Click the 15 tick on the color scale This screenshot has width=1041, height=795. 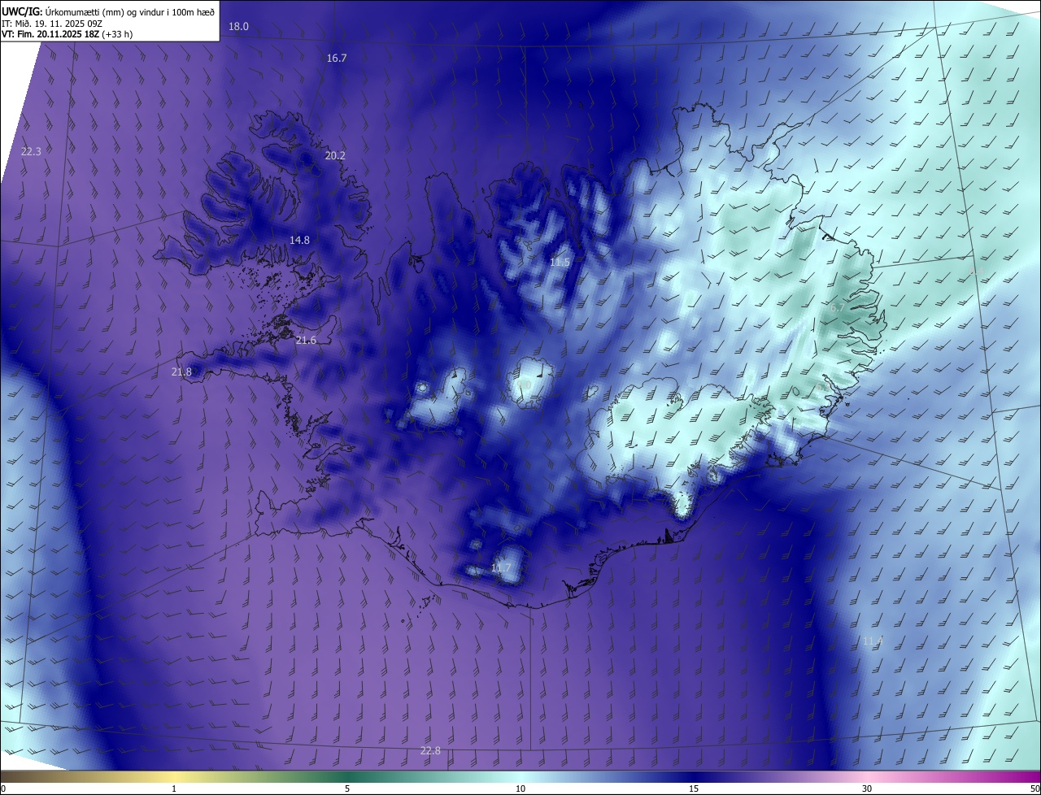point(694,788)
